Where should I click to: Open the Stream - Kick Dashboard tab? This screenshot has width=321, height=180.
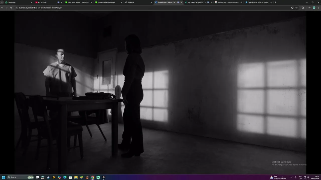click(x=108, y=2)
